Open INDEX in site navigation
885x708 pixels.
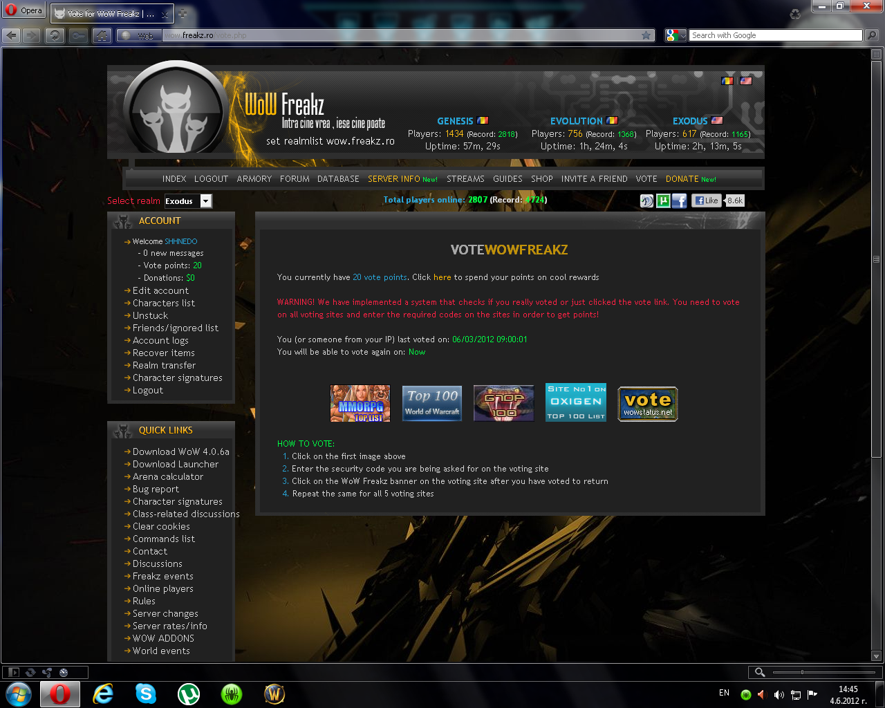tap(174, 178)
